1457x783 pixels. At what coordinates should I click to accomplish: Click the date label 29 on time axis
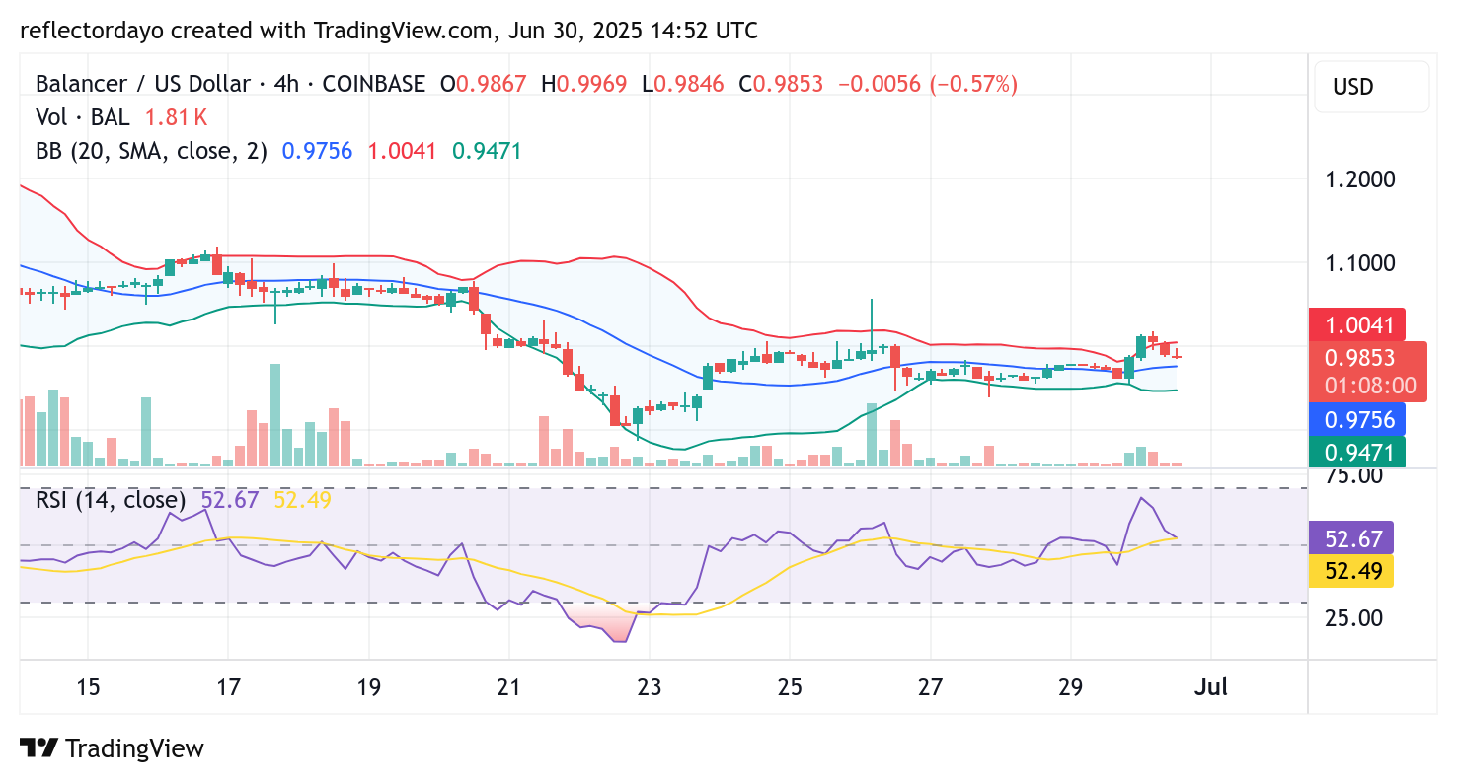pos(1070,687)
